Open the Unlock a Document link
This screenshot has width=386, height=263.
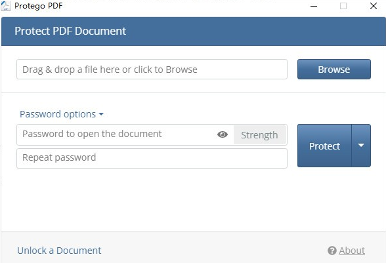coord(59,251)
